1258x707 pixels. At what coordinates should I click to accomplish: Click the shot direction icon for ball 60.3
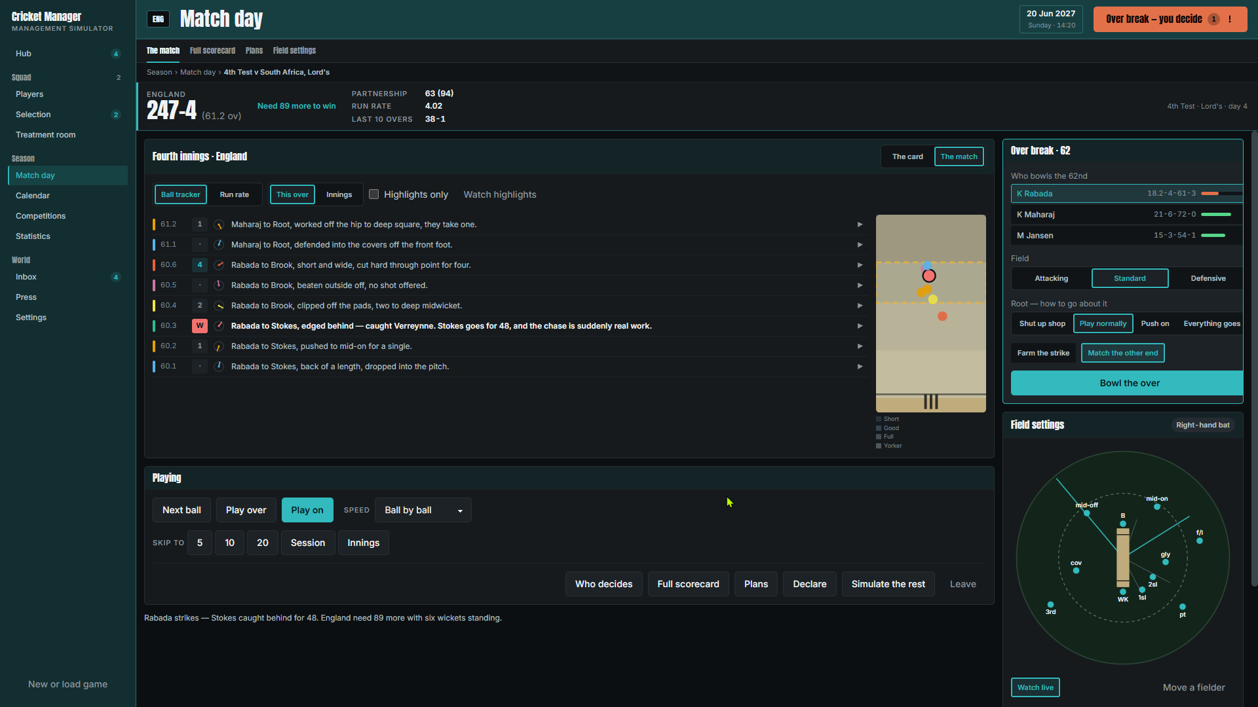219,326
